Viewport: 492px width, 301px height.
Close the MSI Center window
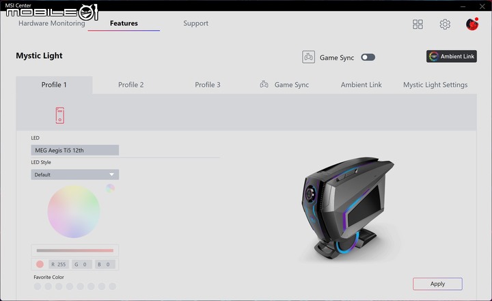coord(482,6)
